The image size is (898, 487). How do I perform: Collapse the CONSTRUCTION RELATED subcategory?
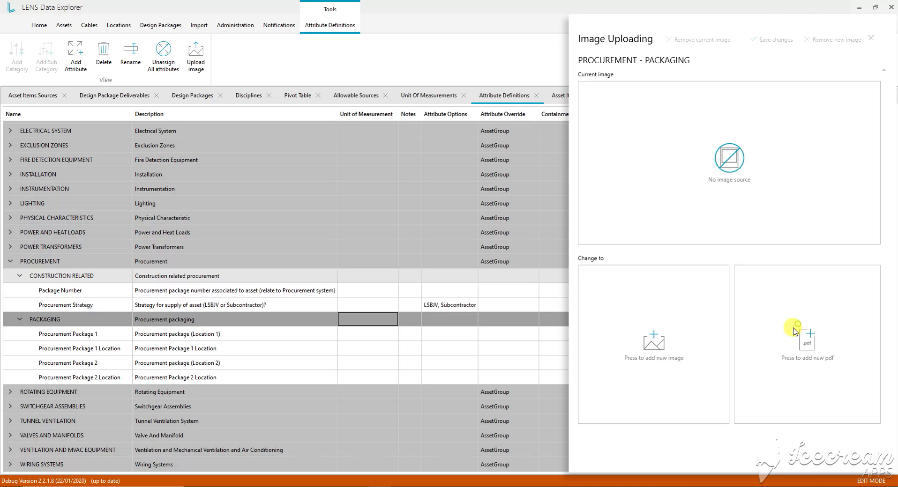click(20, 276)
